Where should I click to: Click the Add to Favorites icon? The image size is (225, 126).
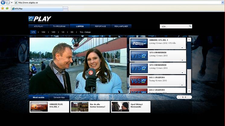[7, 8]
